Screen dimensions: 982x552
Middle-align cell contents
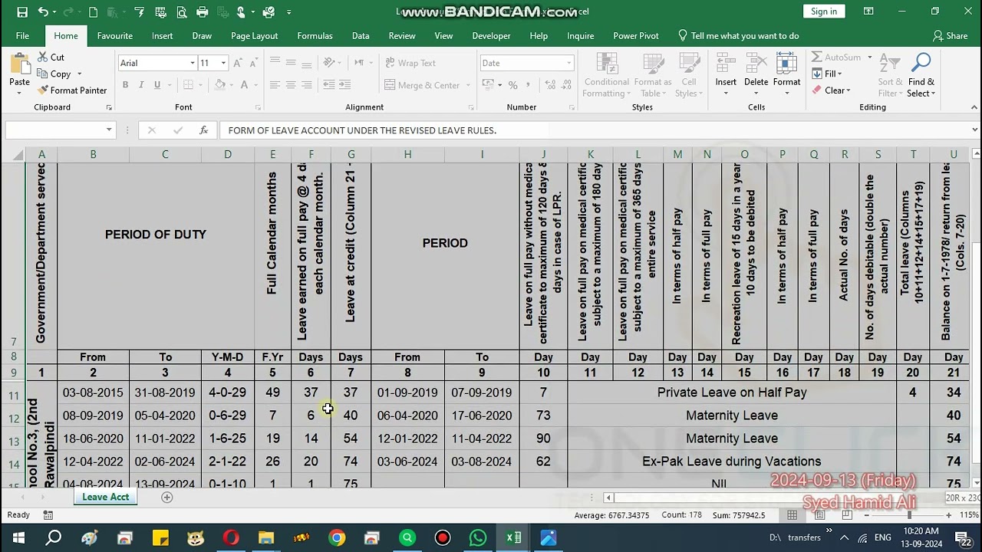point(291,63)
